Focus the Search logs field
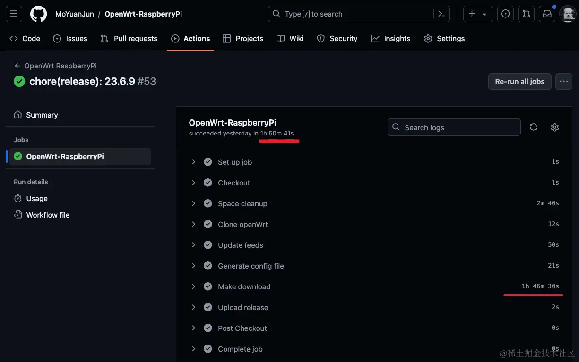This screenshot has width=579, height=362. tap(454, 127)
